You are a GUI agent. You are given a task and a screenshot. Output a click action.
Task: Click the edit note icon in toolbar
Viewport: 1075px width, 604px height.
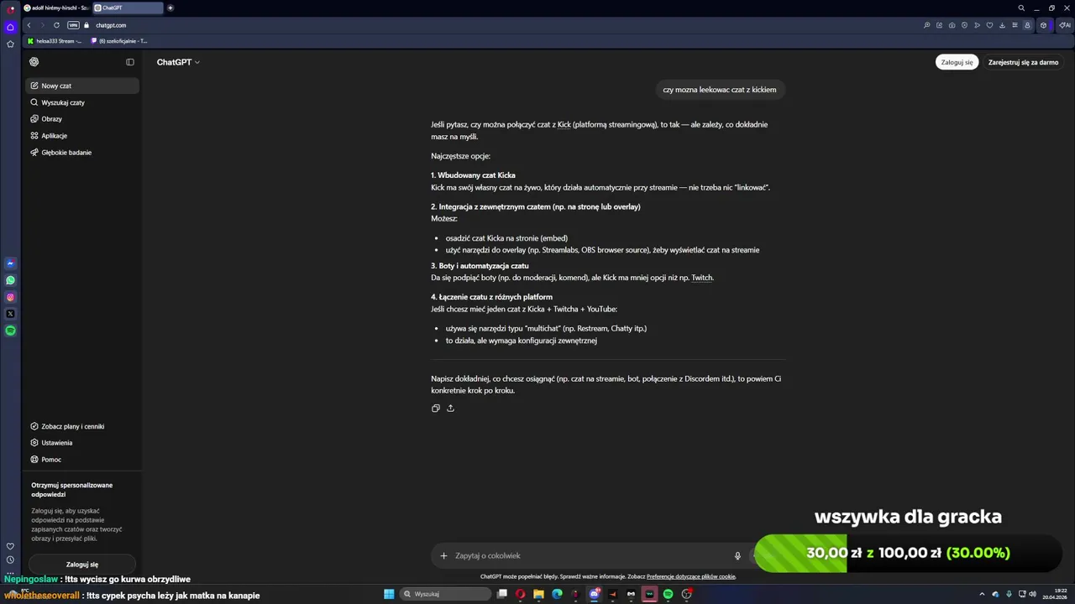940,25
